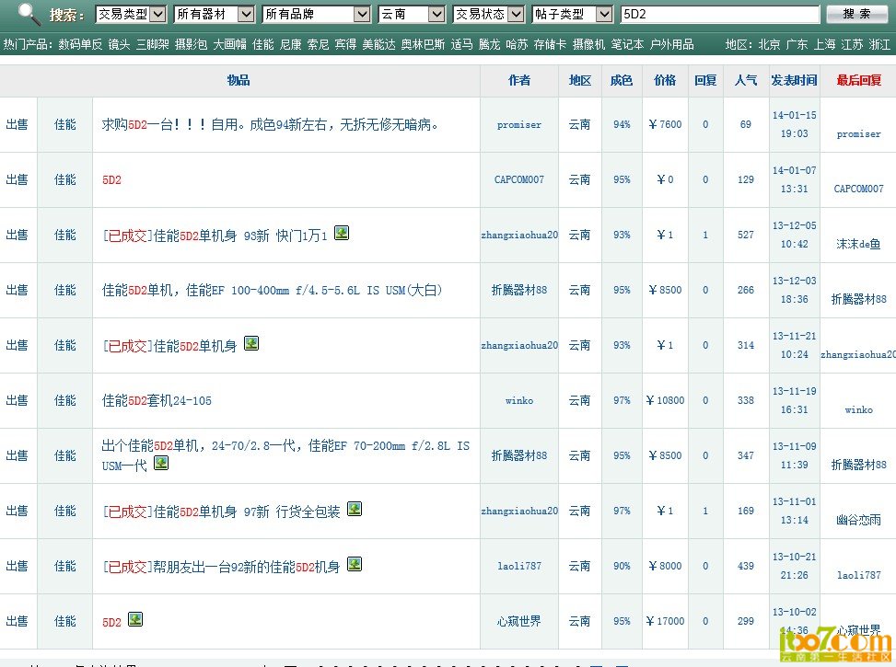896x667 pixels.
Task: Select 大画幅 hot product link
Action: point(229,44)
